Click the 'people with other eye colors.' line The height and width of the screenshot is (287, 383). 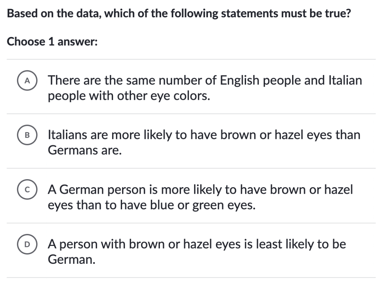click(129, 96)
